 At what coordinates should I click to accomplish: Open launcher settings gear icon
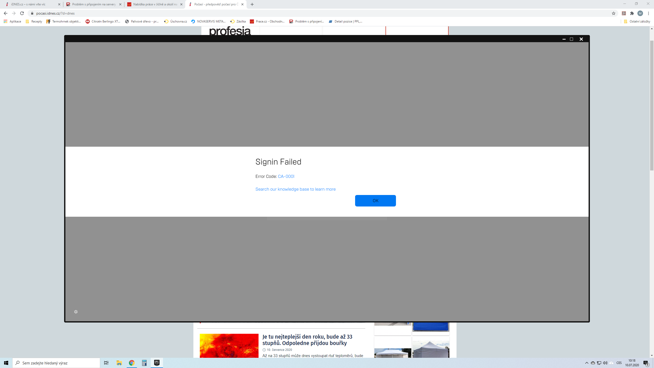pyautogui.click(x=76, y=312)
